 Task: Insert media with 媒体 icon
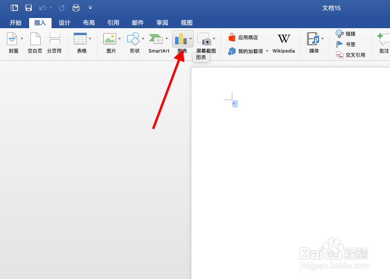[313, 39]
